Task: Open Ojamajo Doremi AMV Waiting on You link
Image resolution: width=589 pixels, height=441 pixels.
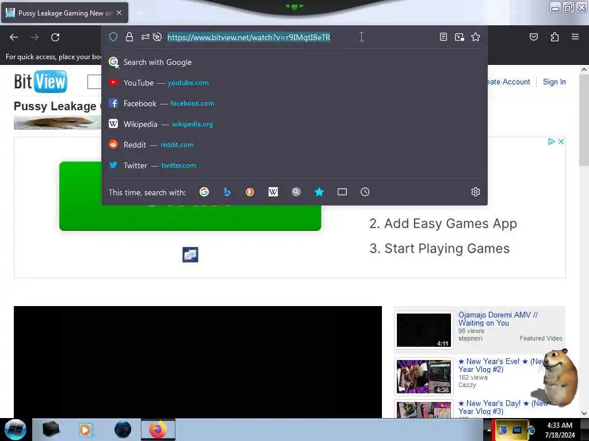Action: (498, 319)
